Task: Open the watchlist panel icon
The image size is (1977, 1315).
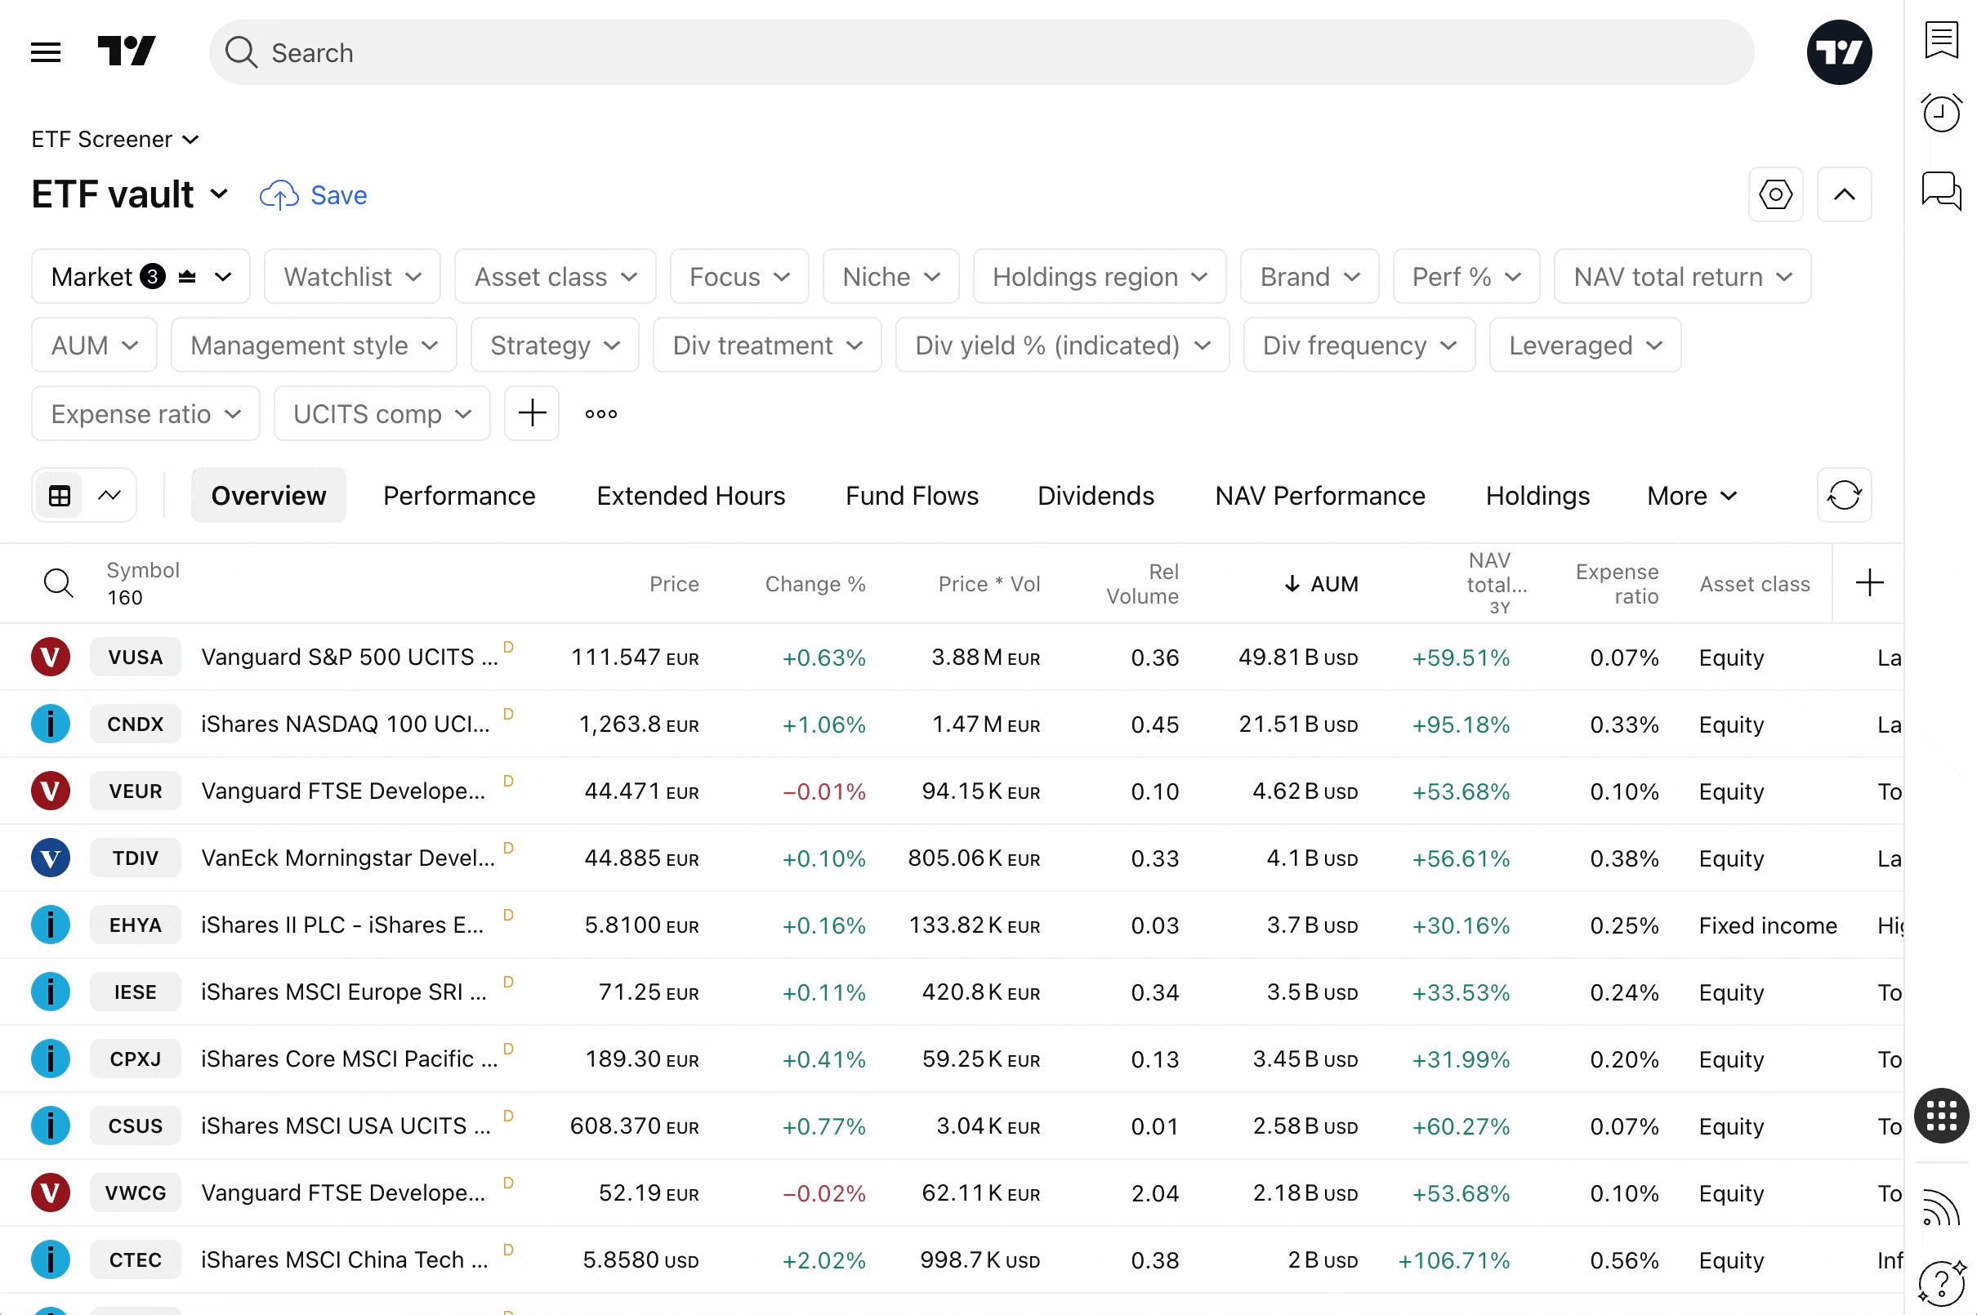Action: (1941, 40)
